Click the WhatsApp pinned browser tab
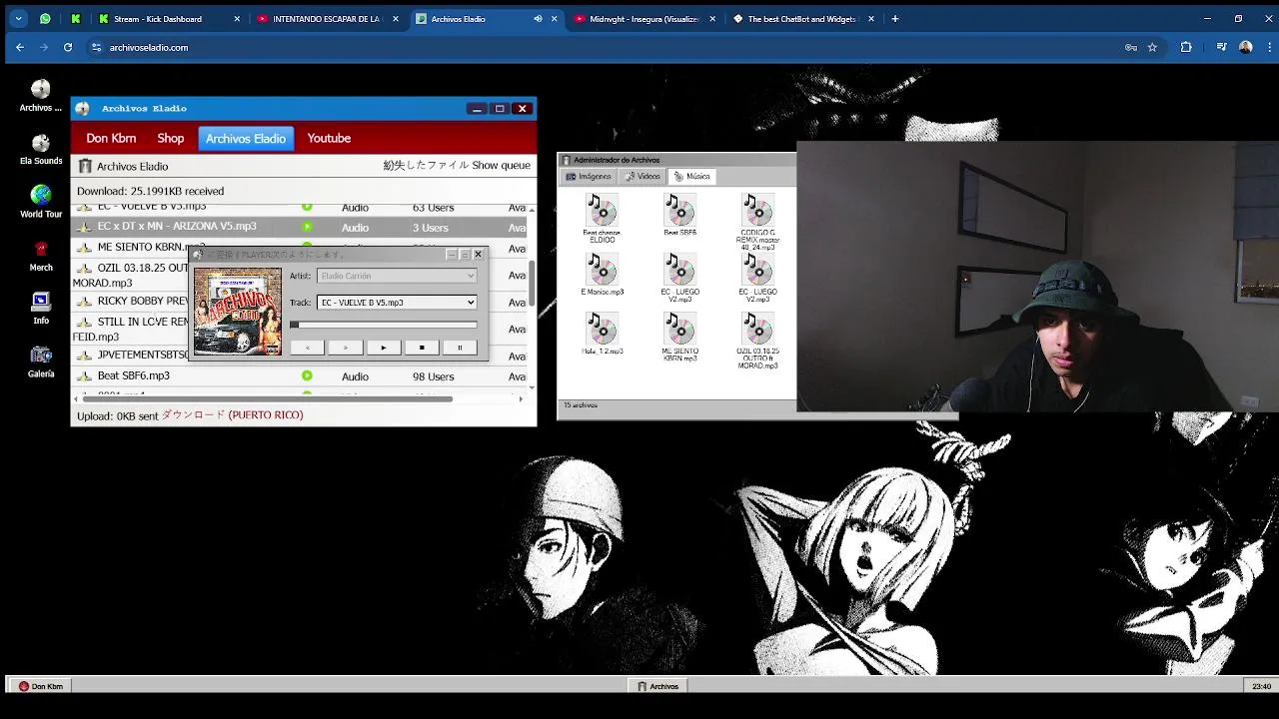The height and width of the screenshot is (719, 1279). click(x=45, y=19)
